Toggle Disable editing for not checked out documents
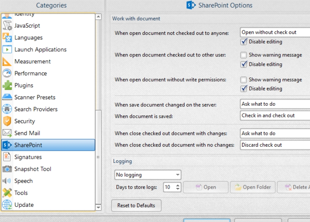310x222 pixels. (x=244, y=42)
